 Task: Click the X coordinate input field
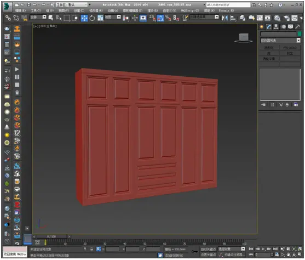[112, 249]
